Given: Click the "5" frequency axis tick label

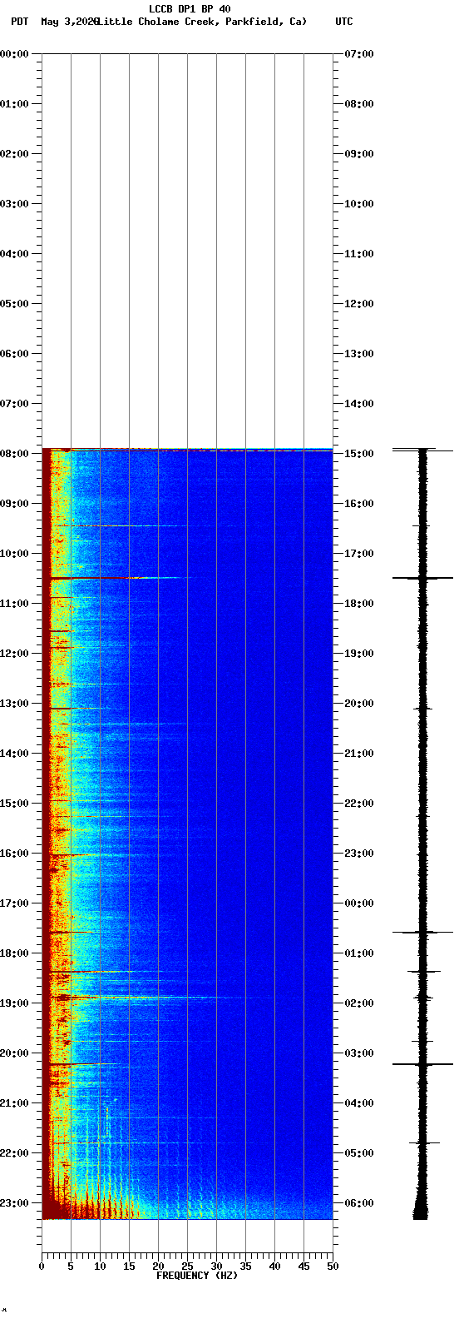Looking at the screenshot, I should click(71, 1267).
